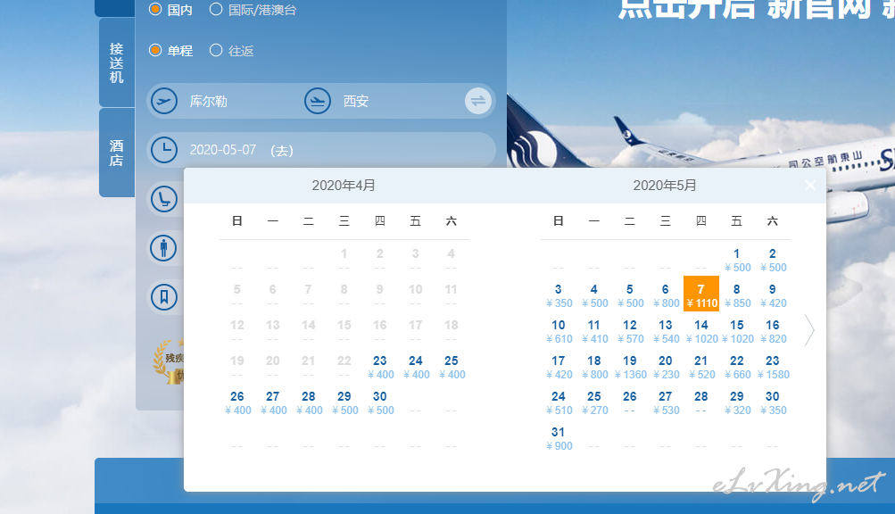Select May 6 priced ¥800
The image size is (895, 514).
coord(666,295)
